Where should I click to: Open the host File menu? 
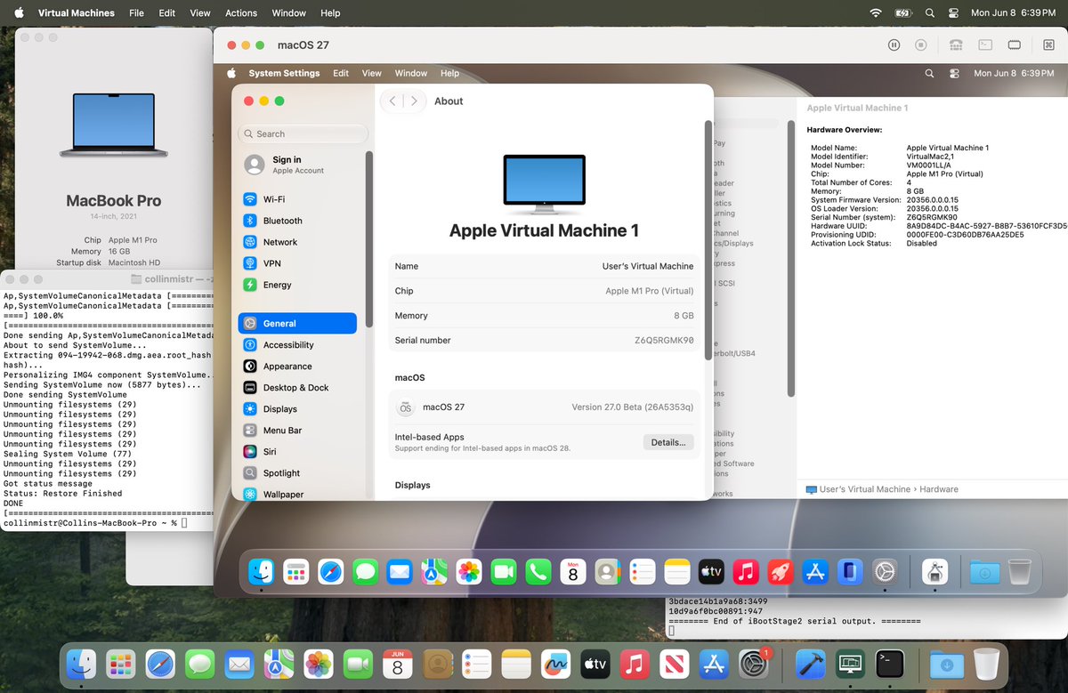click(x=136, y=13)
